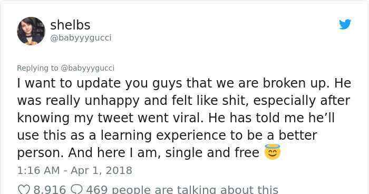The width and height of the screenshot is (369, 194).
Task: Open shelbs' round profile avatar
Action: (31, 31)
